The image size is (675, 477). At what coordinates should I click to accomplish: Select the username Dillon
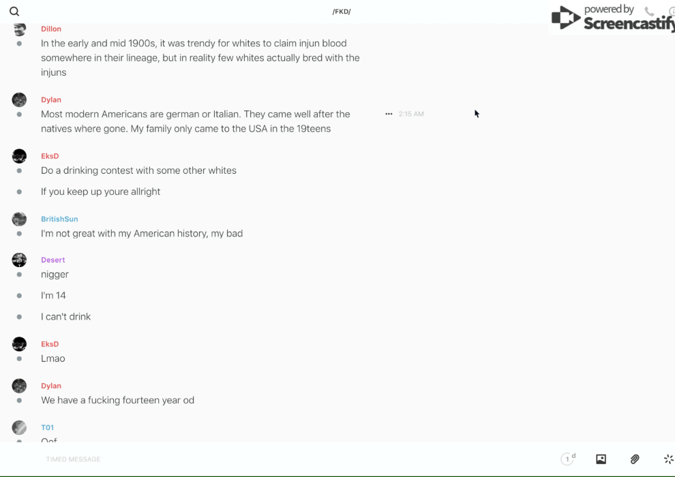pyautogui.click(x=51, y=29)
